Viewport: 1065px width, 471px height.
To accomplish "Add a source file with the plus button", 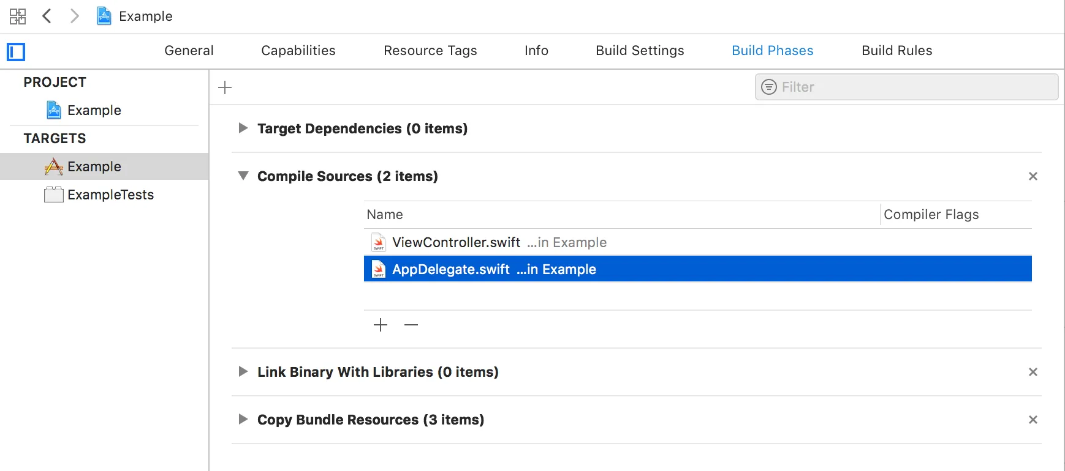I will (x=381, y=325).
